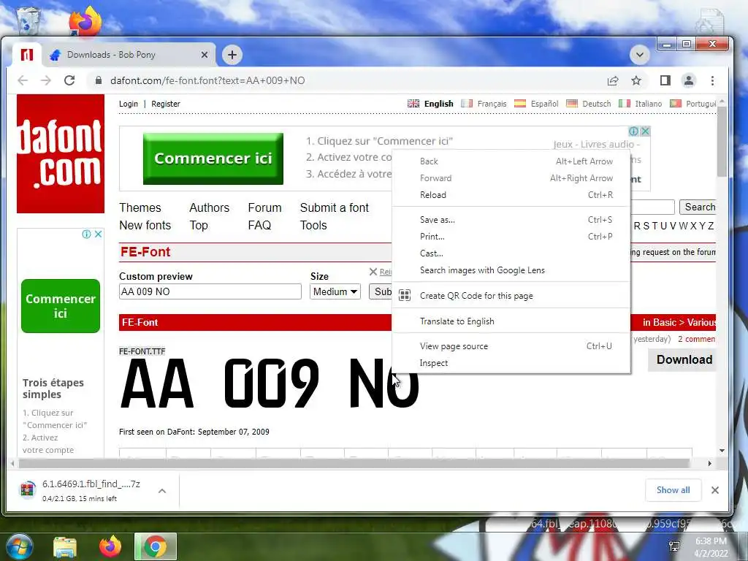Click the Register link

[x=166, y=104]
